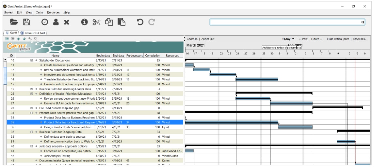
Task: Create a new task with the clock icon
Action: coord(44,22)
